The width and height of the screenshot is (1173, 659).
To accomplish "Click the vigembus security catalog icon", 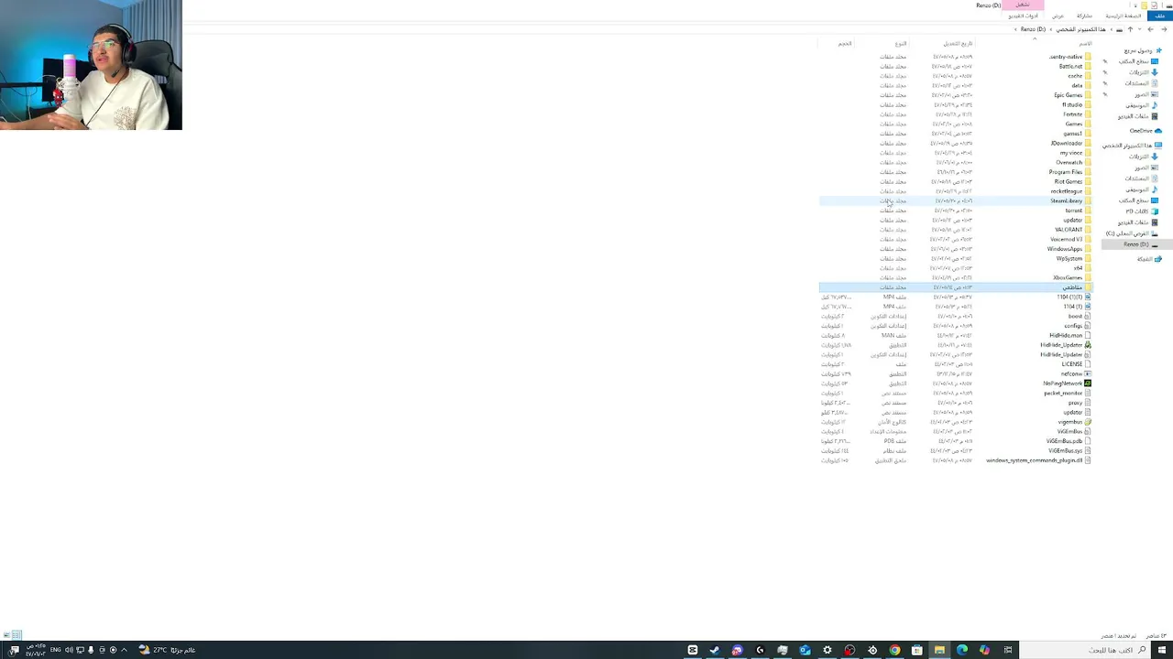I will click(1088, 422).
